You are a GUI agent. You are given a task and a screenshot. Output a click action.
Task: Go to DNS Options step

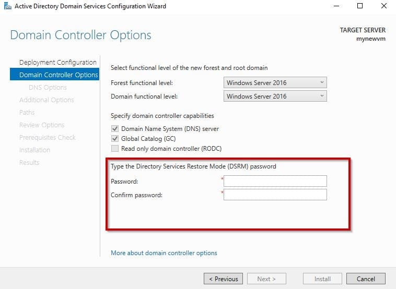click(x=48, y=88)
